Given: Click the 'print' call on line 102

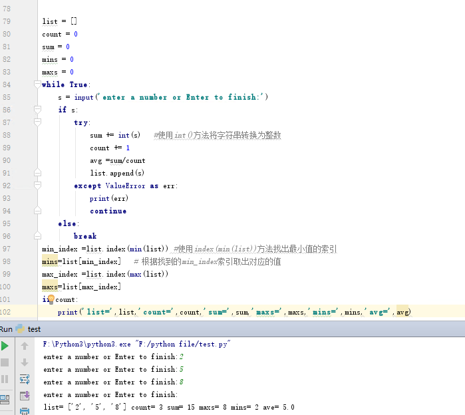Looking at the screenshot, I should pyautogui.click(x=67, y=312).
